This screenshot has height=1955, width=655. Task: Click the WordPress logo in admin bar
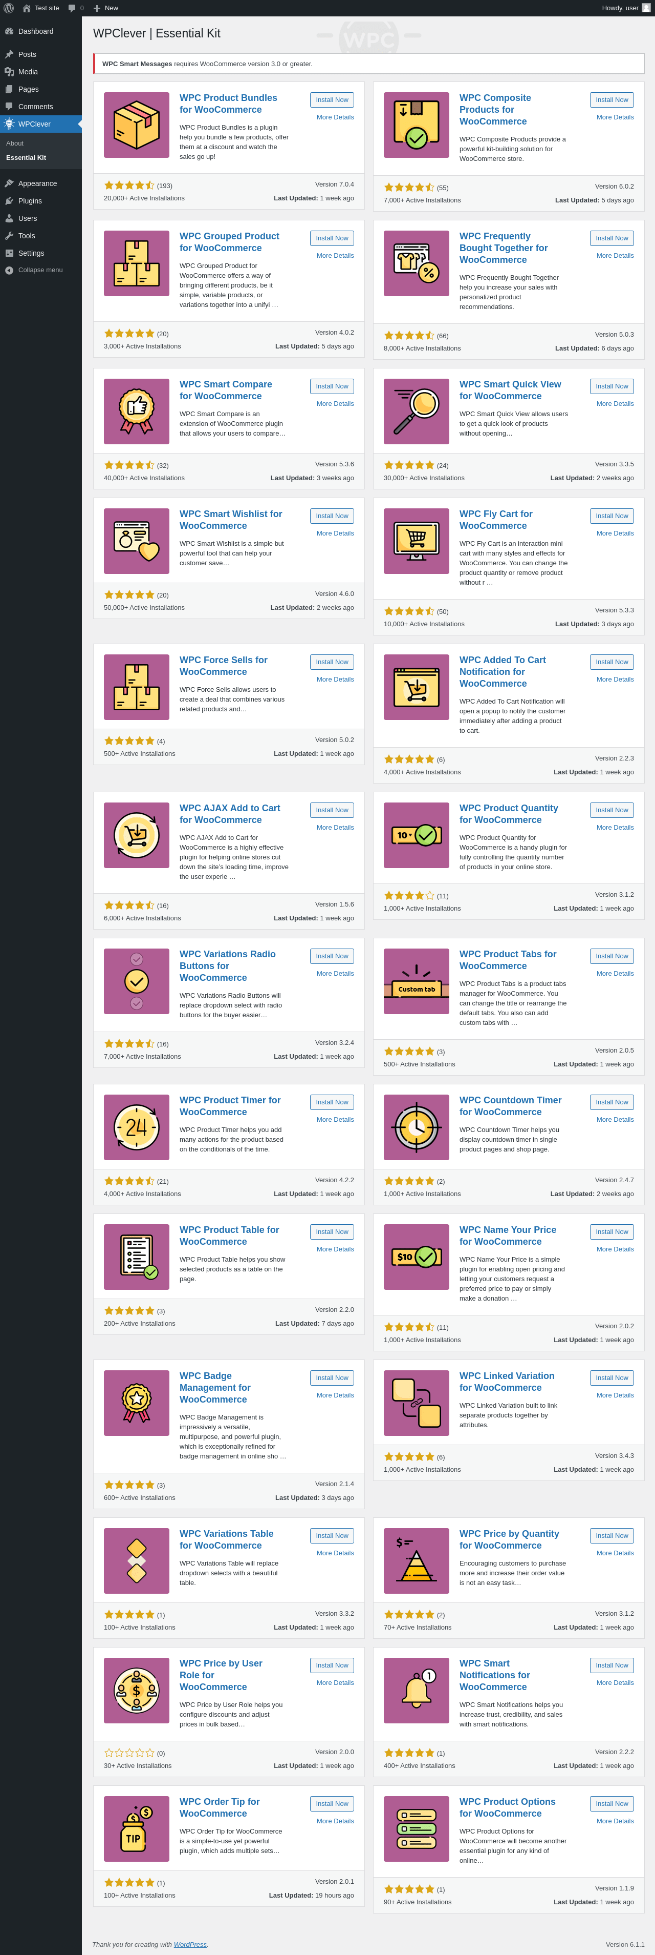(x=9, y=8)
